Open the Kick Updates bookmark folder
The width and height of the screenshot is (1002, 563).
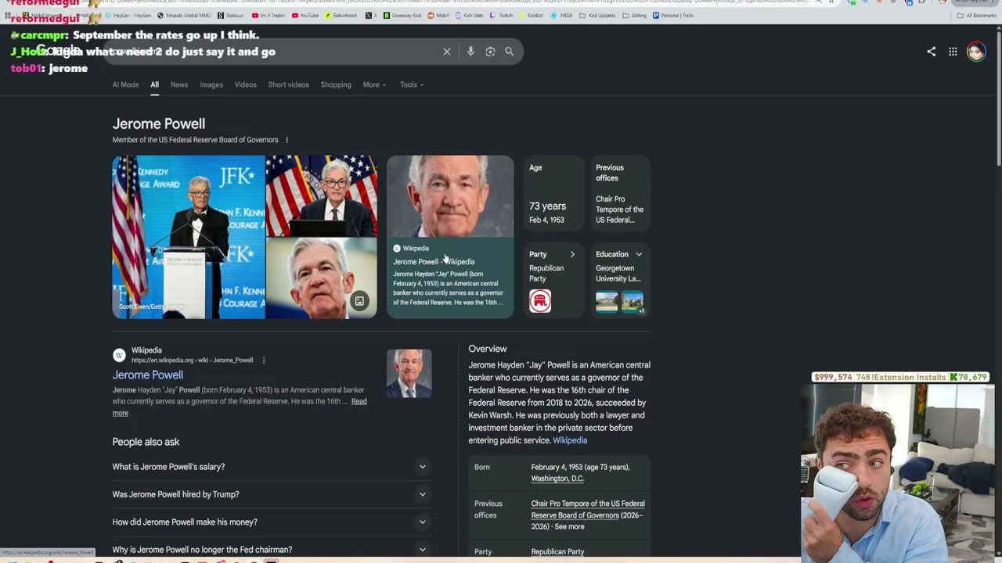tap(598, 16)
